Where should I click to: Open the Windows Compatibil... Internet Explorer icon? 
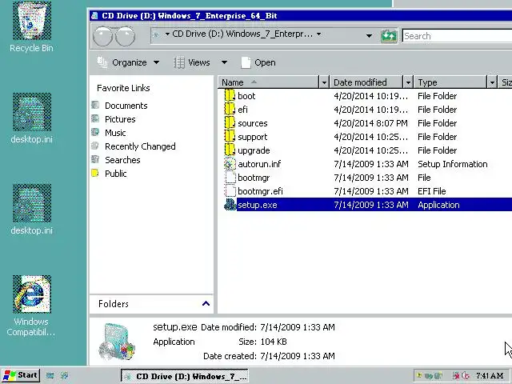[32, 294]
